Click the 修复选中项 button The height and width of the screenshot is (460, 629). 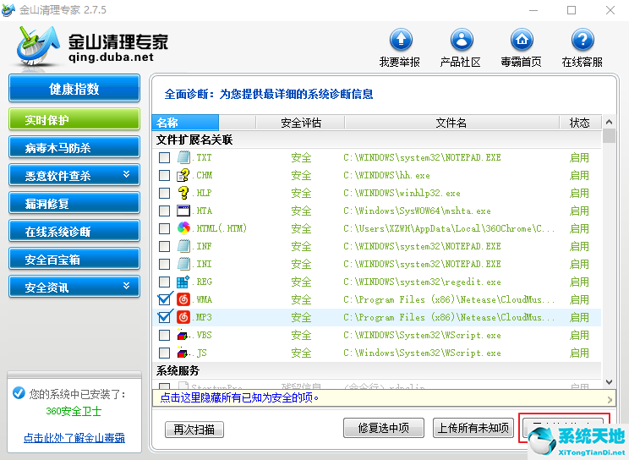pos(384,428)
